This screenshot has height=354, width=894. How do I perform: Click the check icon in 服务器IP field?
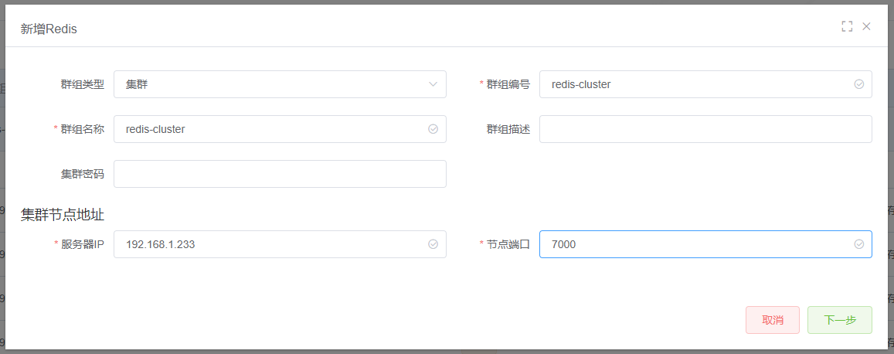pyautogui.click(x=433, y=244)
